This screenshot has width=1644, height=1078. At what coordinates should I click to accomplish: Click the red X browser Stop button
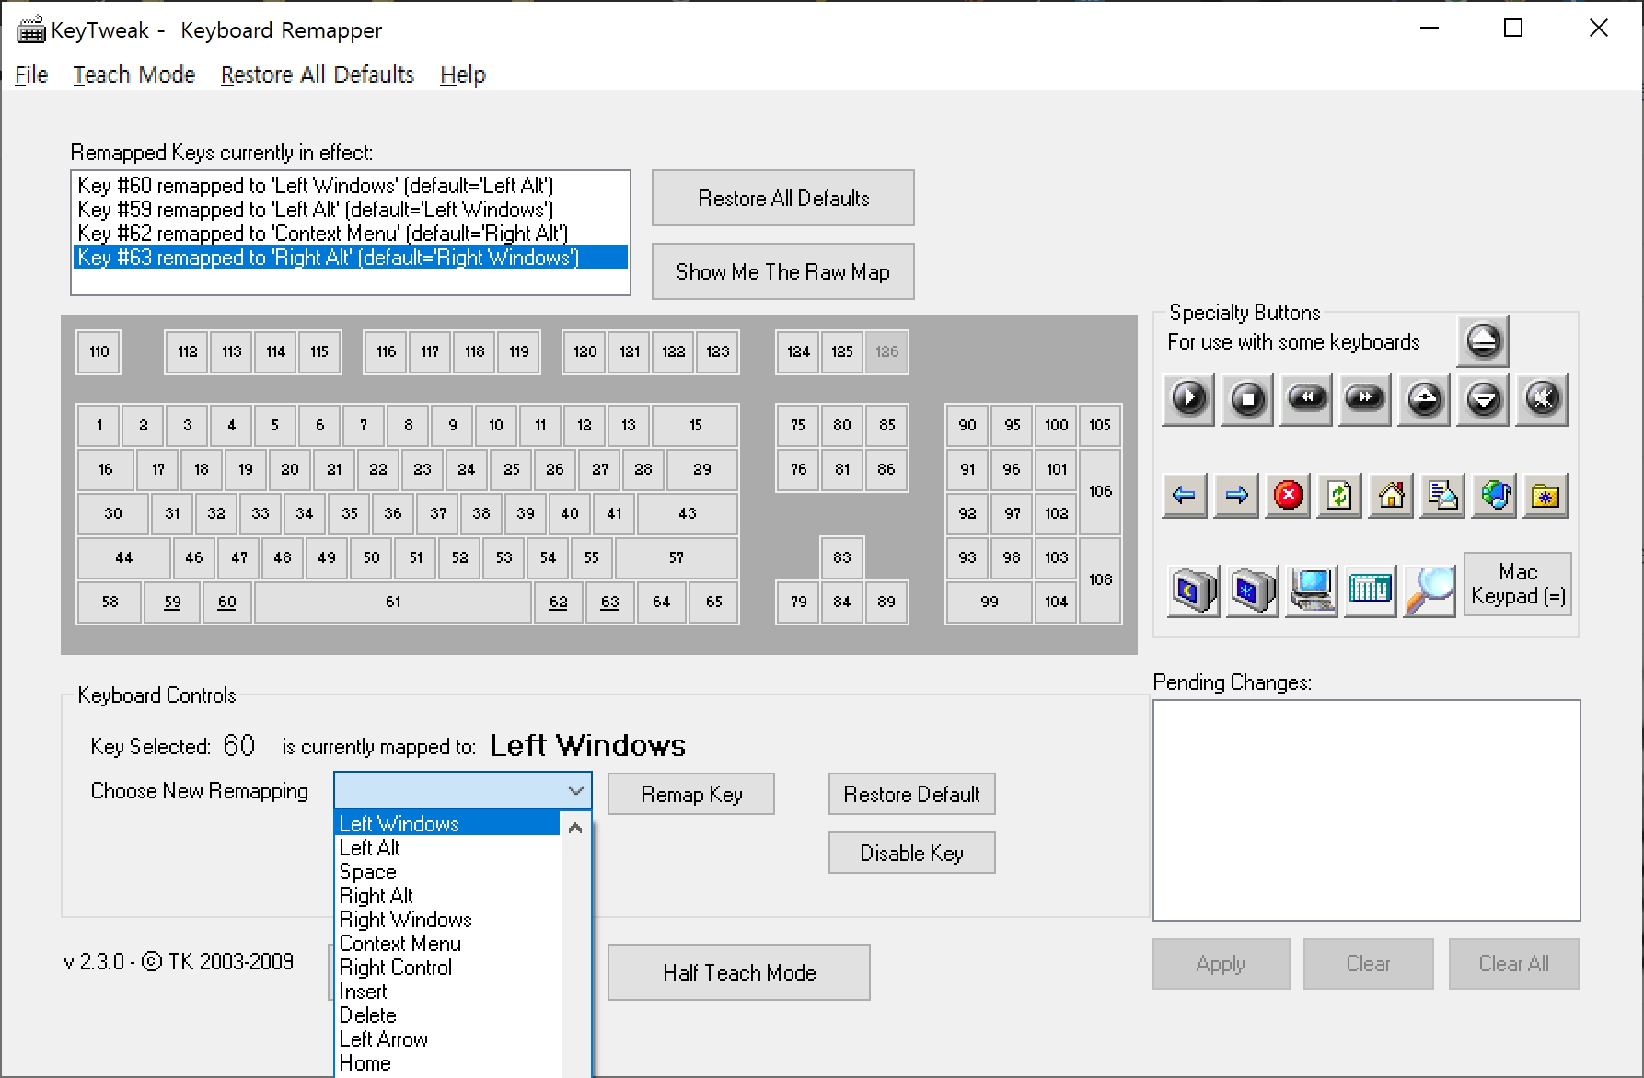click(x=1288, y=496)
